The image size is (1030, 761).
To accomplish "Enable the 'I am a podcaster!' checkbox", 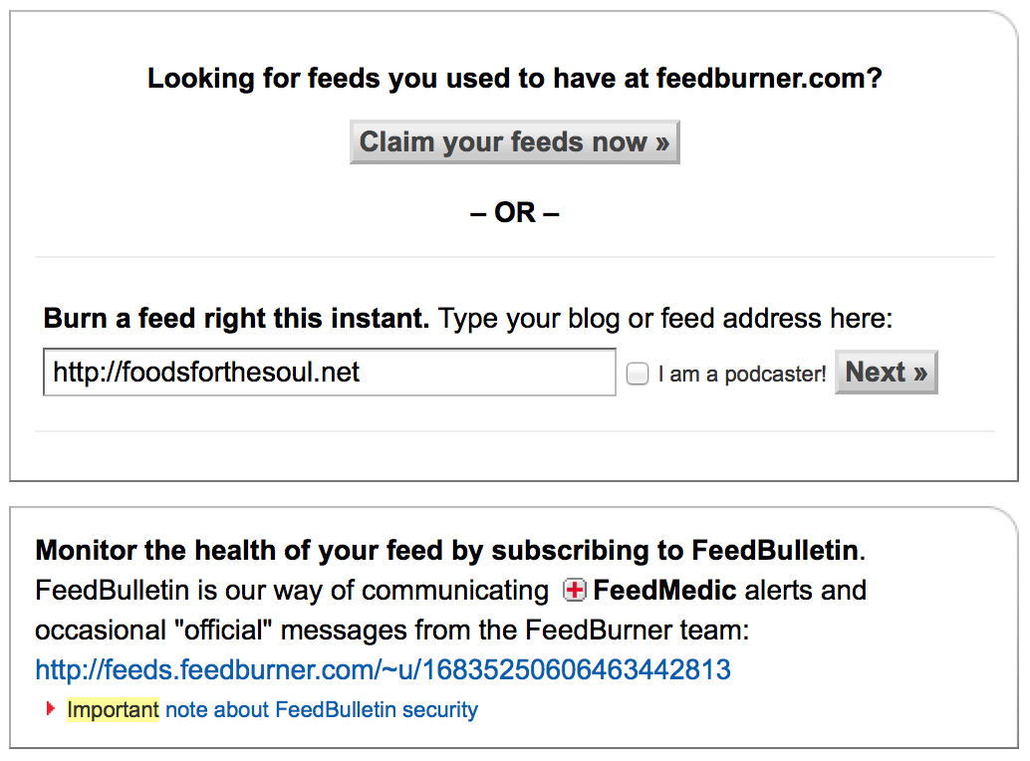I will click(x=638, y=374).
